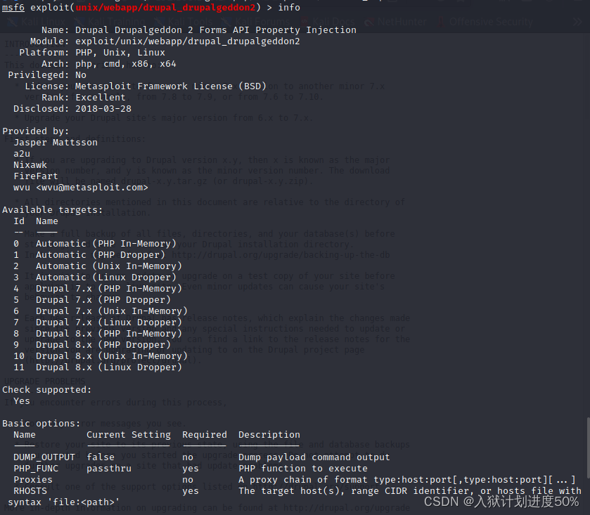Click the Disclosed date '2018-03-28'
The height and width of the screenshot is (515, 590).
[x=103, y=109]
